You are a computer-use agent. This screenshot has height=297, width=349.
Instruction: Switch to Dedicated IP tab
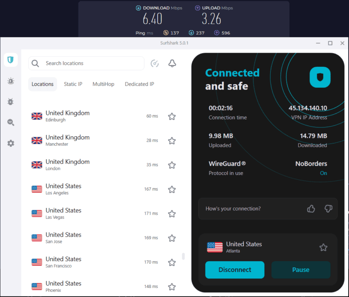point(140,84)
